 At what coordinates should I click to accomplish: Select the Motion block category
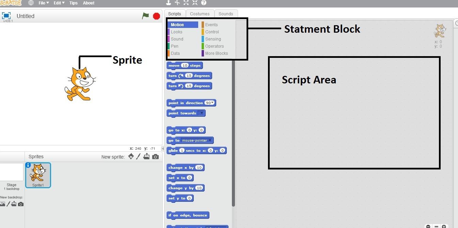(x=177, y=25)
